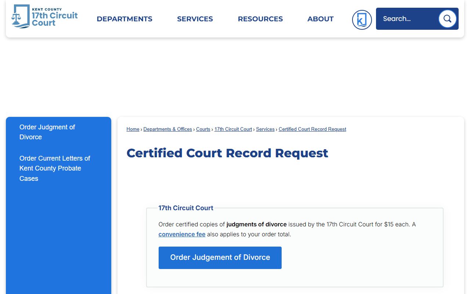Screen dimensions: 470x294
Task: Open the Services menu
Action: 195,19
